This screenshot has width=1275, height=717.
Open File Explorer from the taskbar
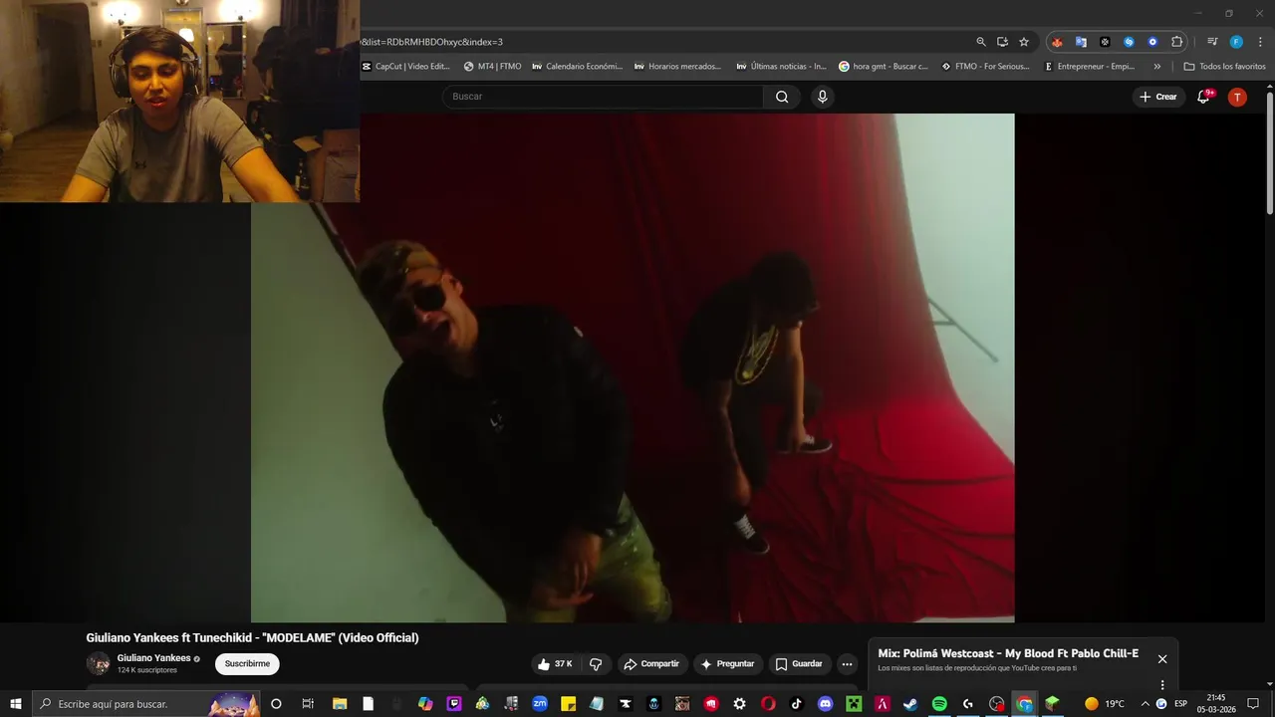tap(340, 704)
